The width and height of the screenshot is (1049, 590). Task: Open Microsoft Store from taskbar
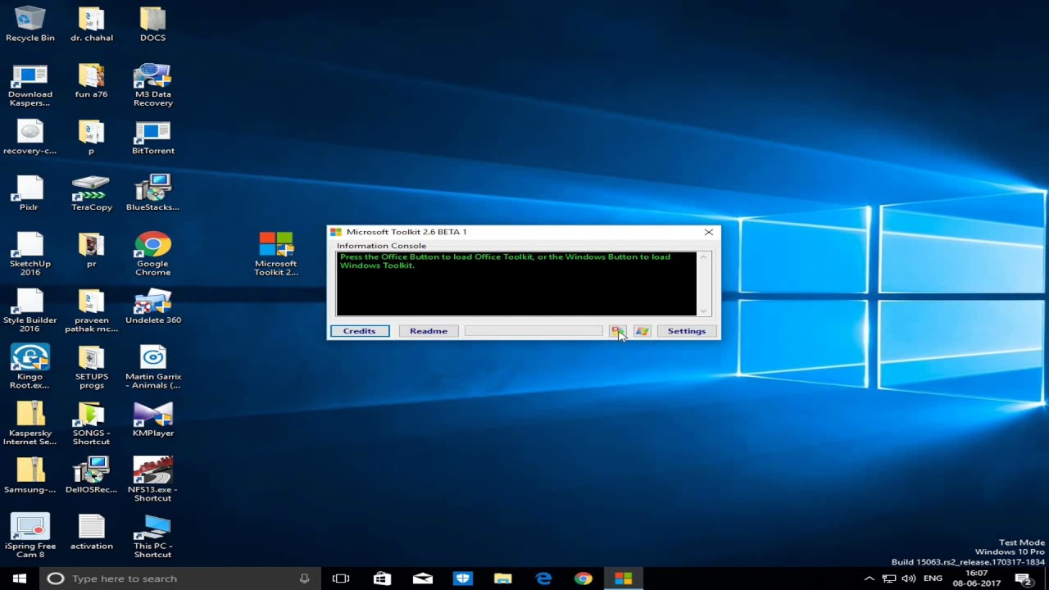click(x=382, y=579)
